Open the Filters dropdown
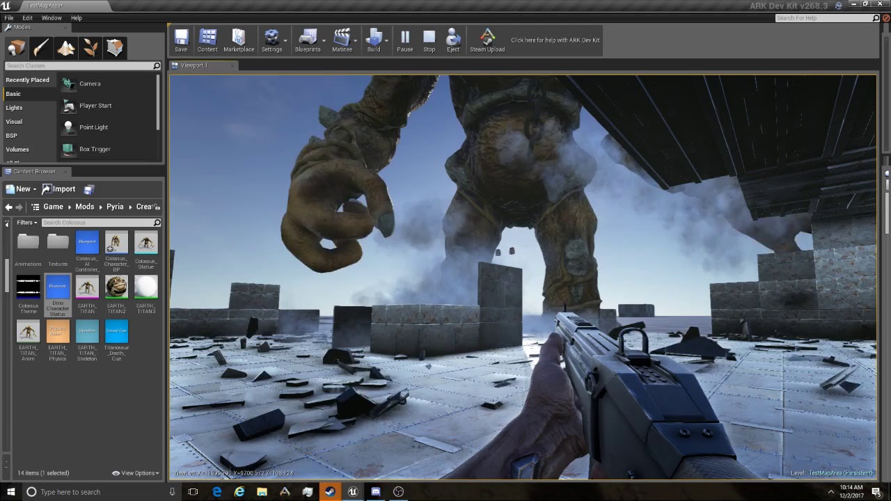The width and height of the screenshot is (891, 501). point(26,223)
